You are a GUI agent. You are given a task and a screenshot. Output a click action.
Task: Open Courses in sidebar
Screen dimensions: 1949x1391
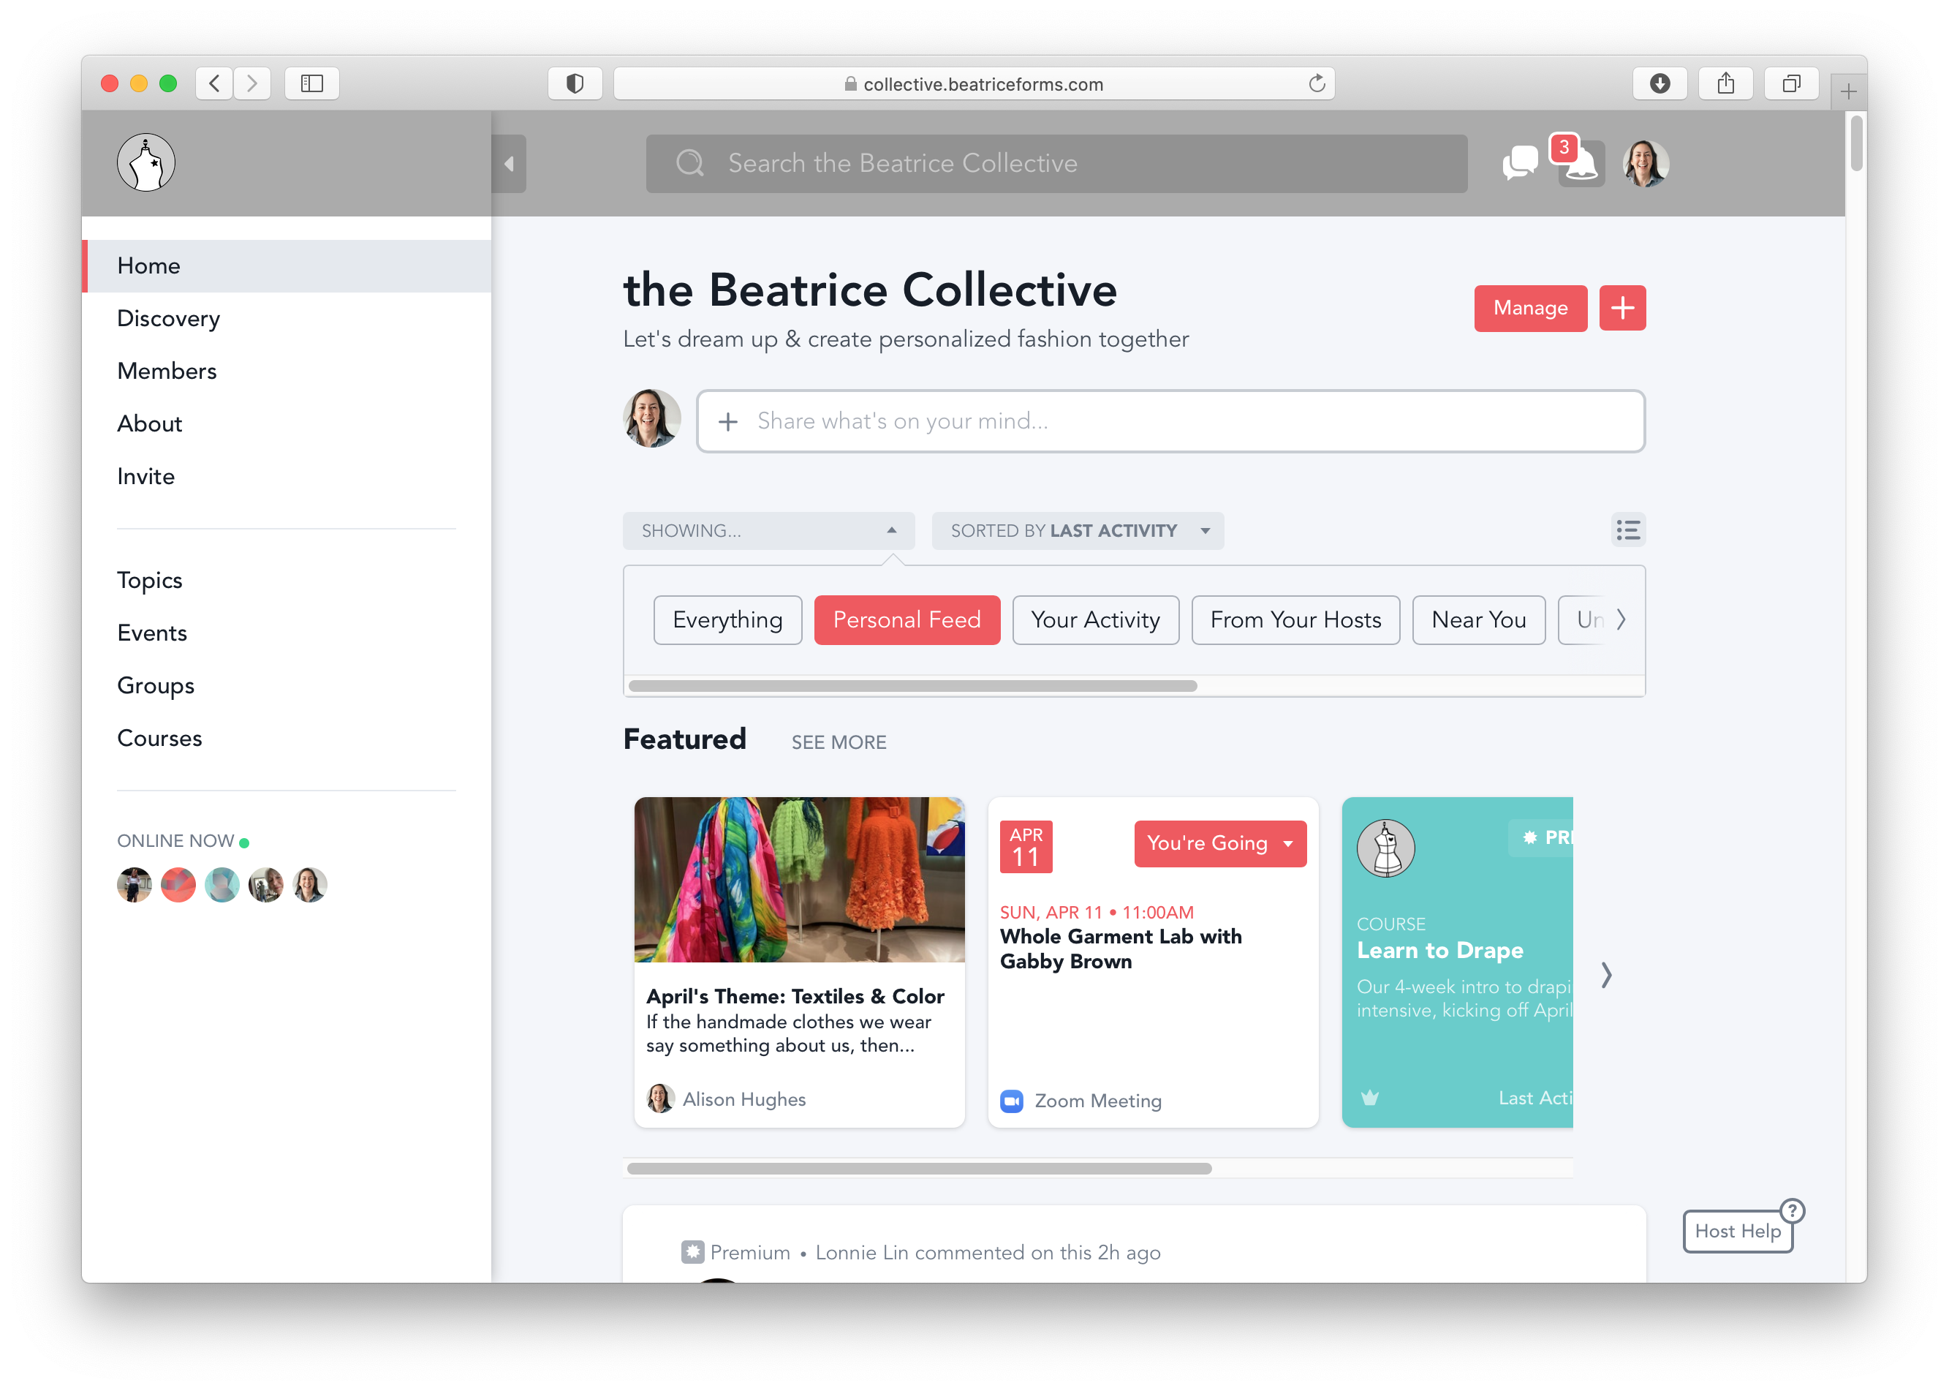(x=287, y=739)
